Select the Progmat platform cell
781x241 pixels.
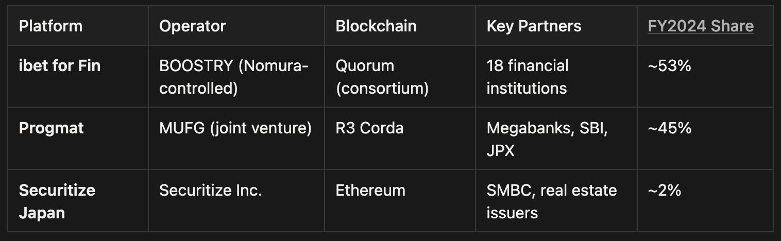[x=51, y=128]
